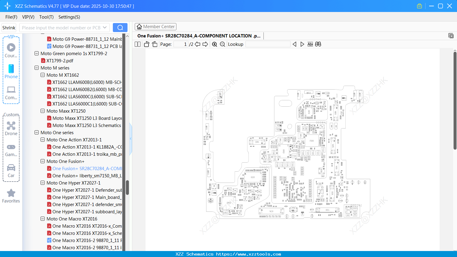The width and height of the screenshot is (457, 257).
Task: Rotate the schematic page clockwise
Action: (155, 44)
